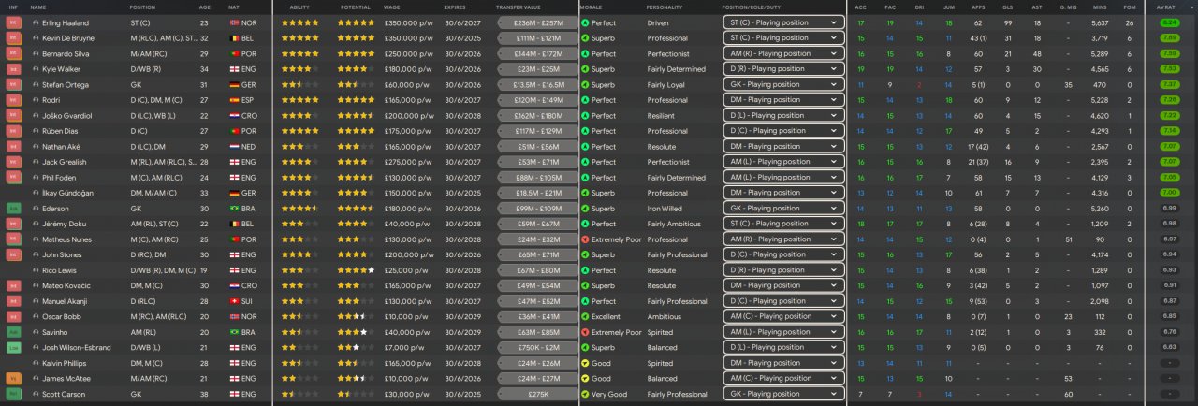Click Kalvin Phillips's yellow Good morale icon

pos(585,364)
